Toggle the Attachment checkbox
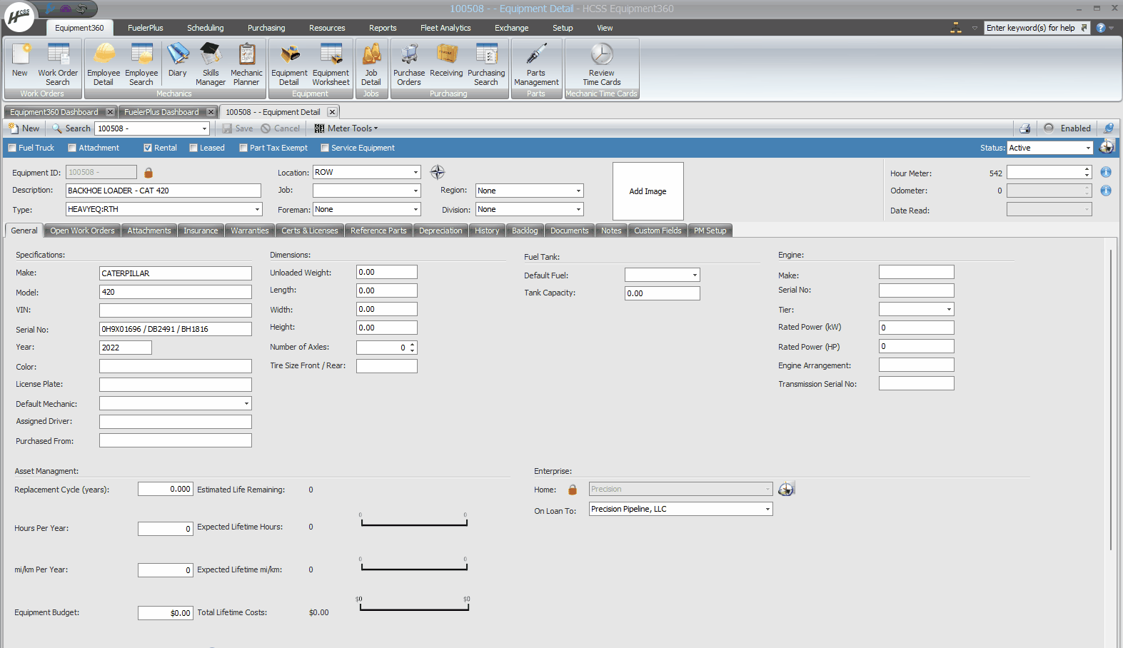1123x648 pixels. (72, 148)
